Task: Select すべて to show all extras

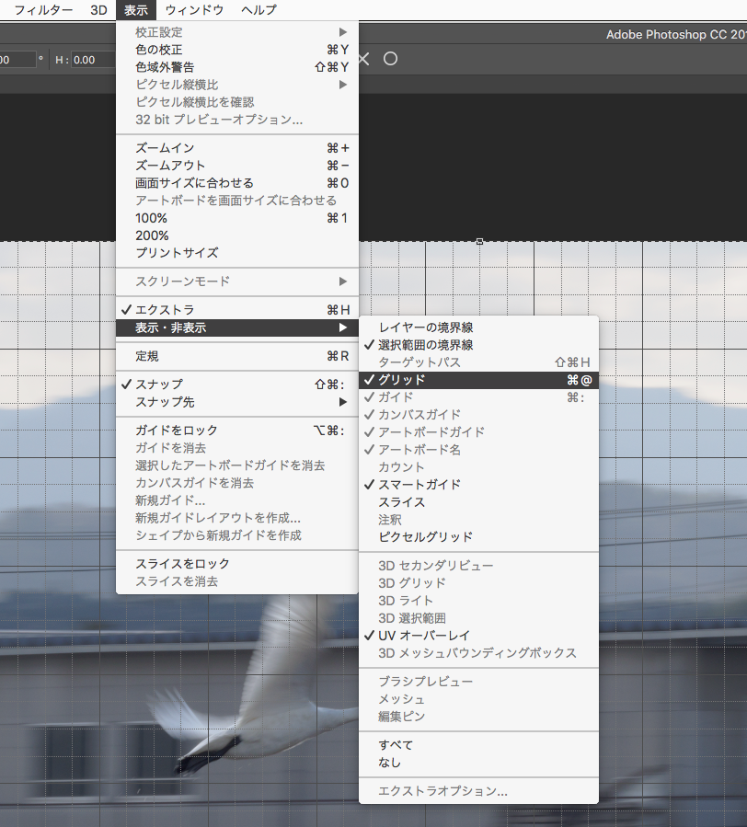Action: pos(396,745)
